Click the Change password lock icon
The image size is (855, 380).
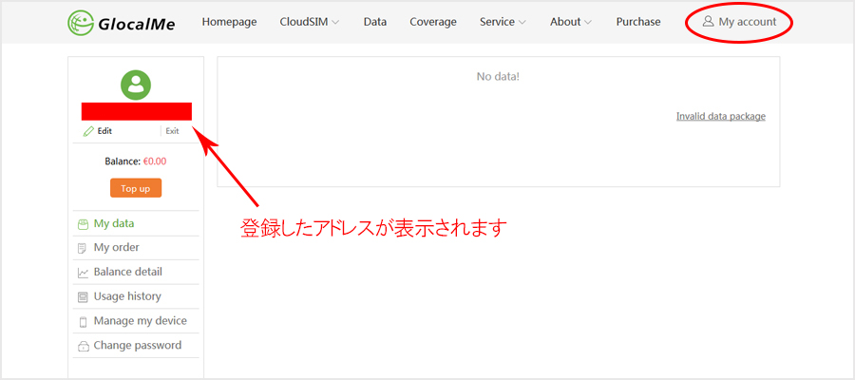pos(83,346)
